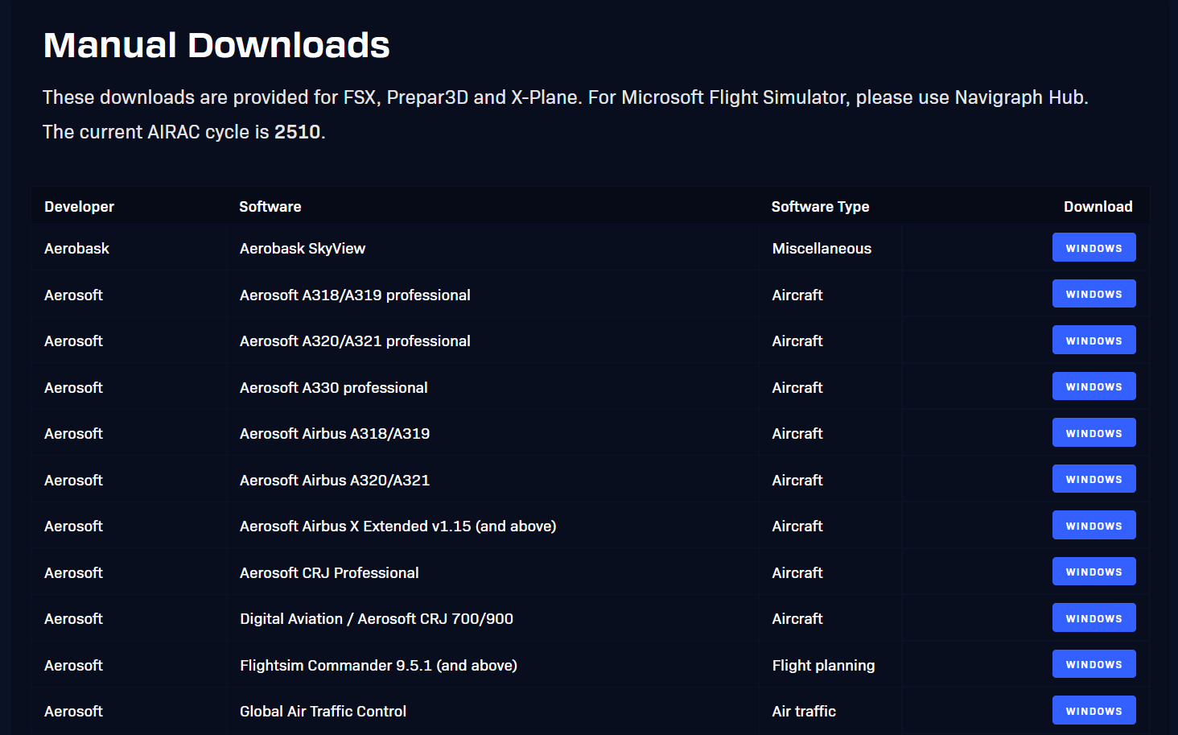The height and width of the screenshot is (735, 1178).
Task: Select the Aerobask developer cell
Action: coord(76,249)
